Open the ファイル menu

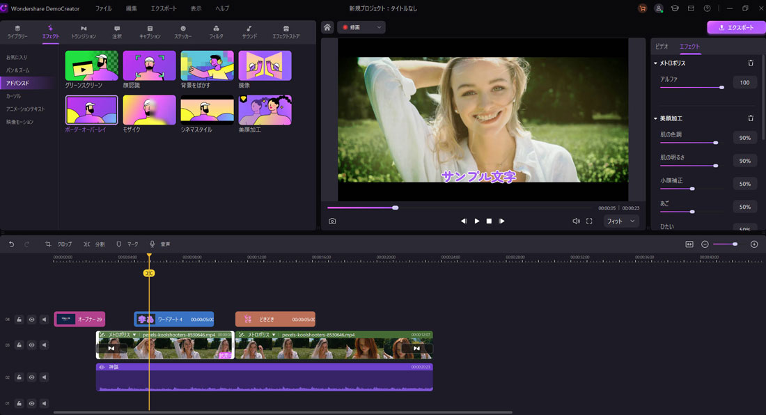tap(104, 8)
